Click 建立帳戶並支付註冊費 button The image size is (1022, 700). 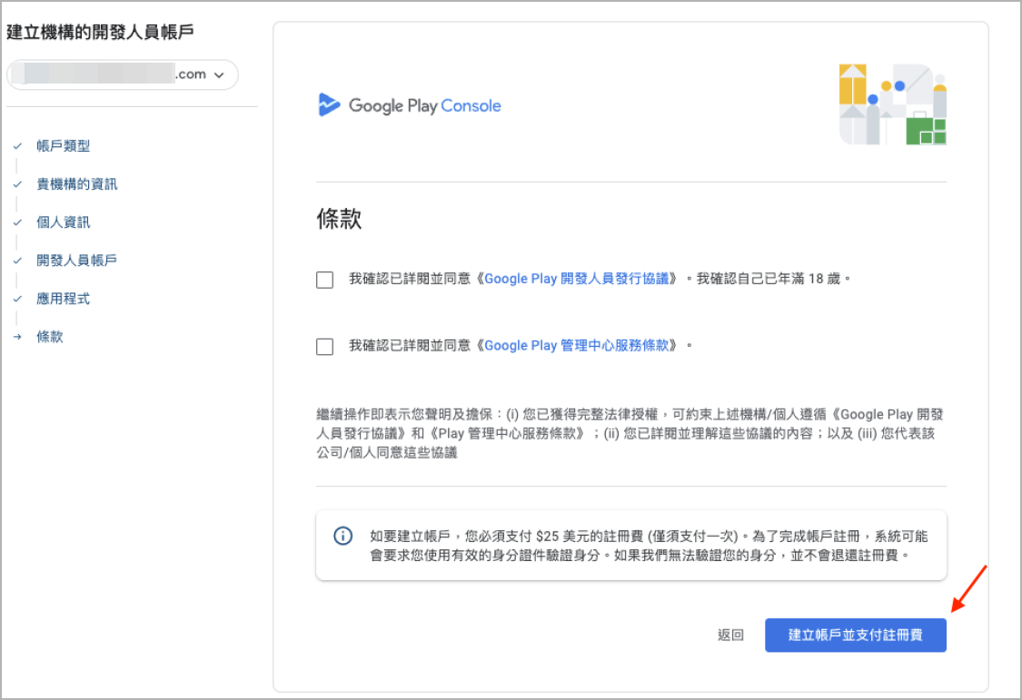tap(856, 635)
